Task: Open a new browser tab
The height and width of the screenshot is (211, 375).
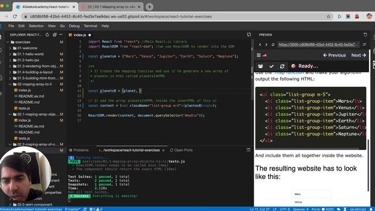Action: pos(149,7)
